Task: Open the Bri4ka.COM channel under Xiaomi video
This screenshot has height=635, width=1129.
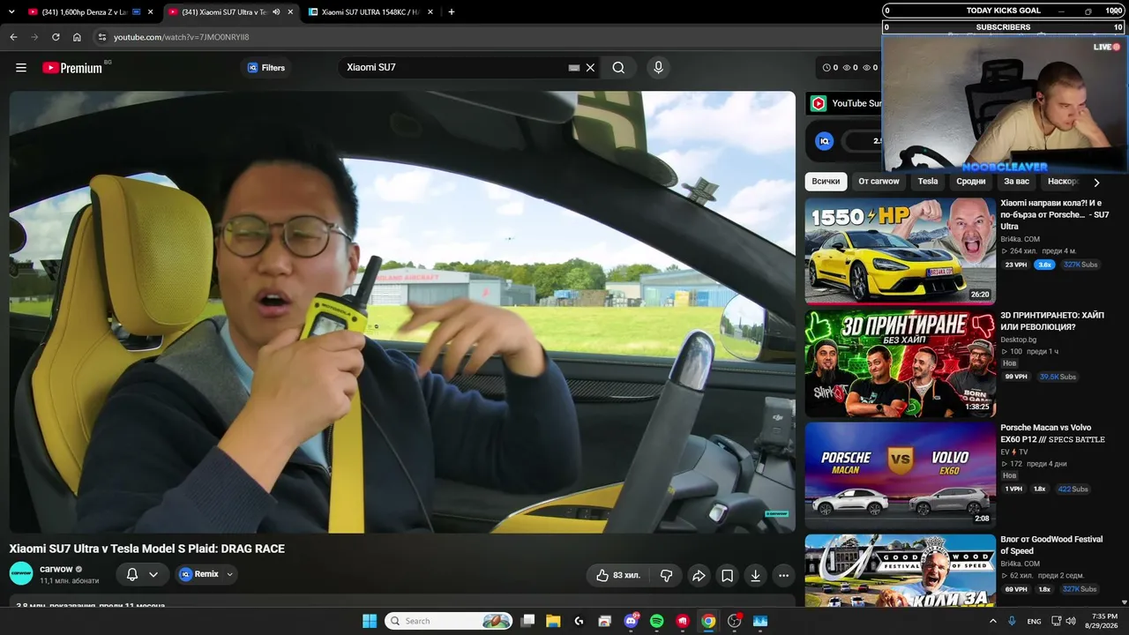Action: coord(1021,239)
